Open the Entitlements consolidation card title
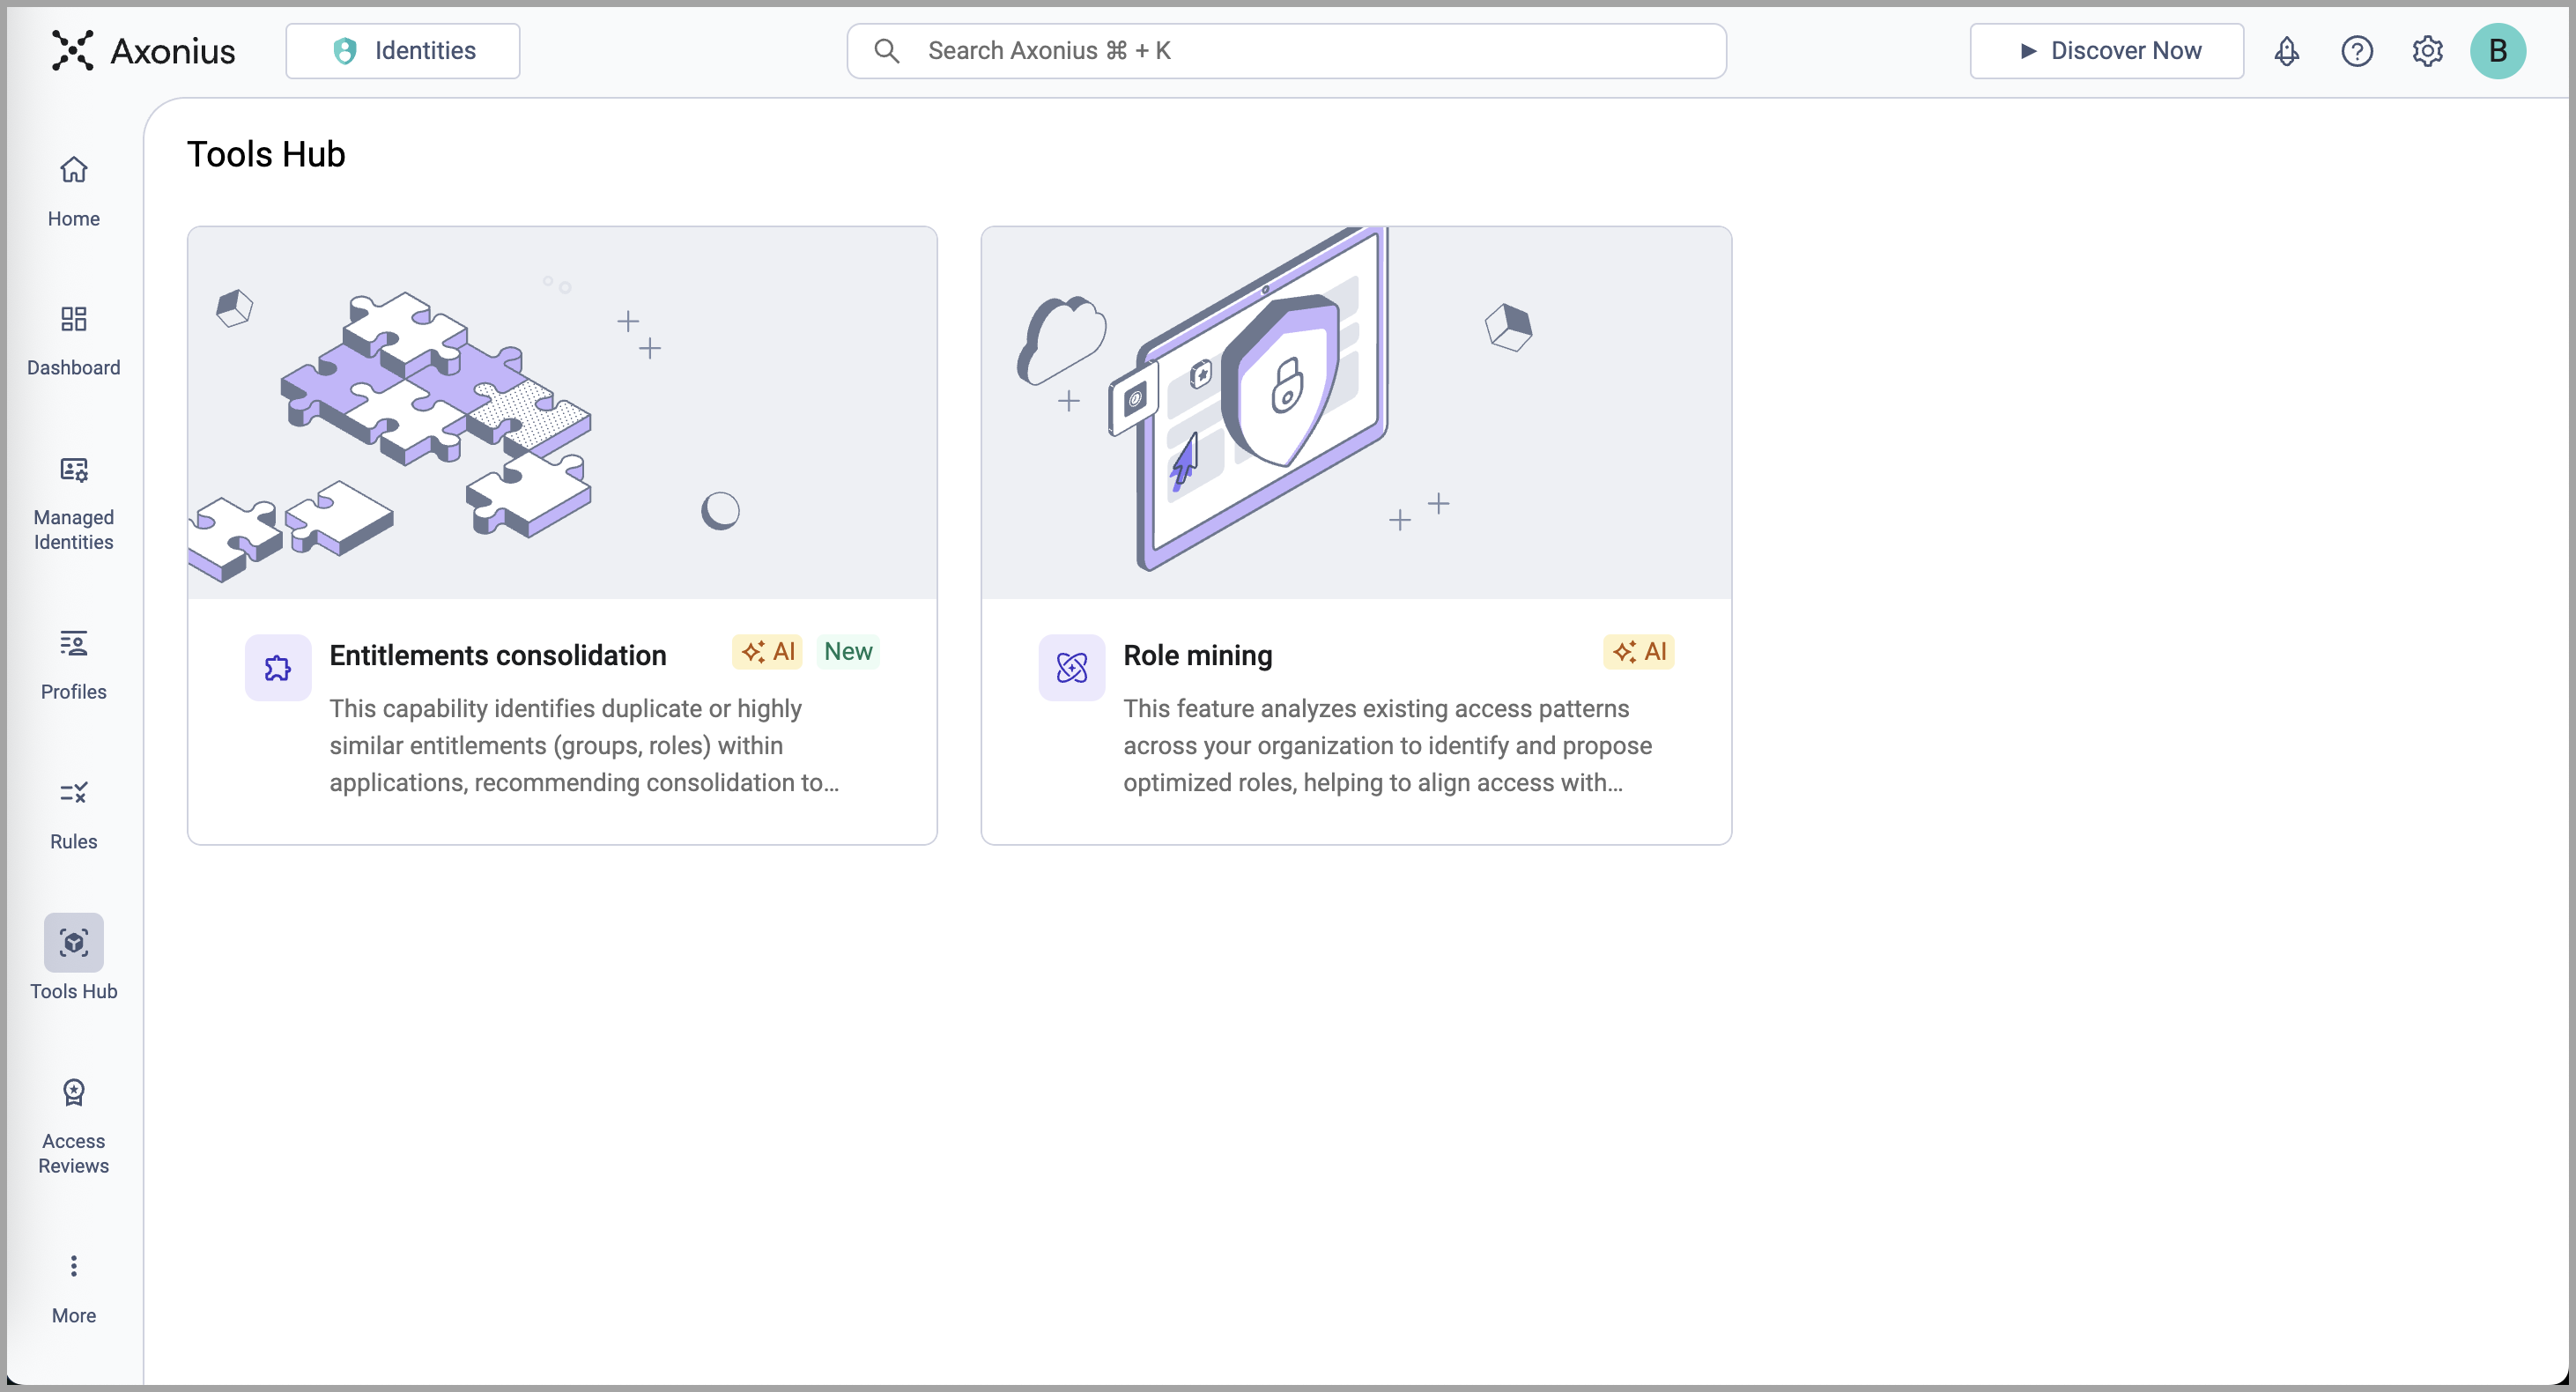 tap(498, 655)
